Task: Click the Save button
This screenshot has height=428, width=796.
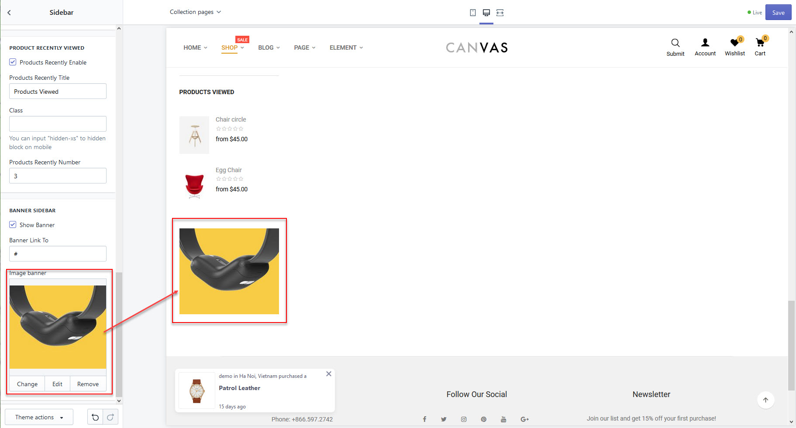Action: 778,13
